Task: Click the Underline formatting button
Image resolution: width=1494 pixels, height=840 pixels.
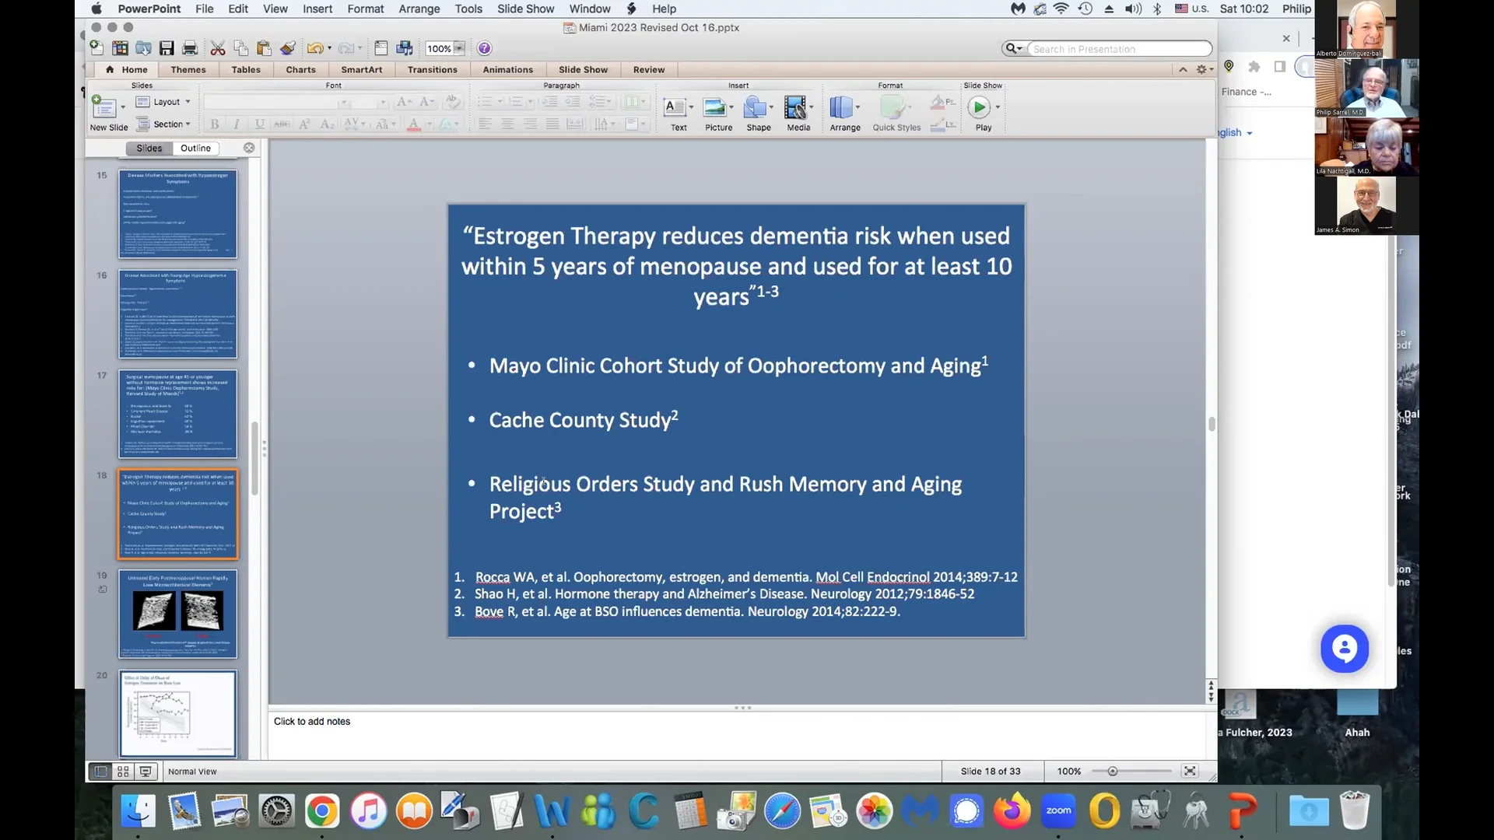Action: point(259,124)
